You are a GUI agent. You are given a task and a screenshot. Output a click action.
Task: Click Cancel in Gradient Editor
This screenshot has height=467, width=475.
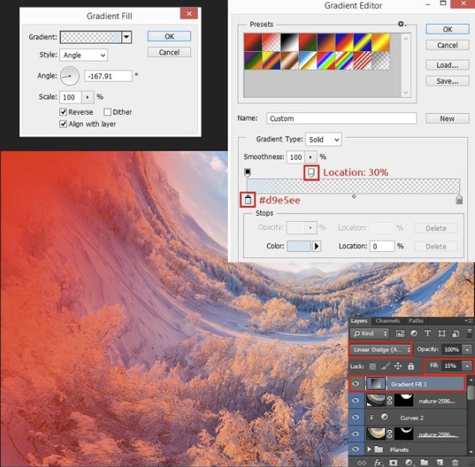coord(447,45)
